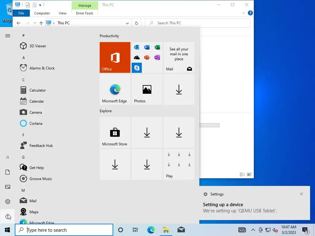Open Task View on the taskbar
The width and height of the screenshot is (315, 236).
[135, 230]
